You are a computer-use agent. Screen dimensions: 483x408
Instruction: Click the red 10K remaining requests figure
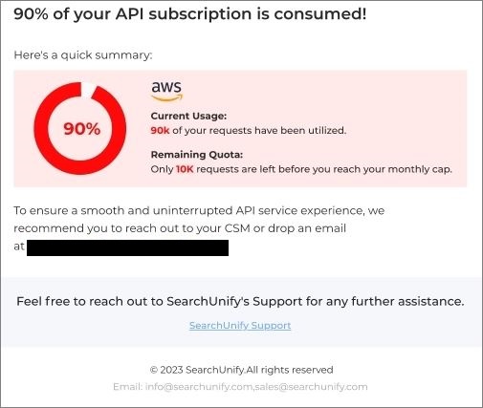(185, 169)
